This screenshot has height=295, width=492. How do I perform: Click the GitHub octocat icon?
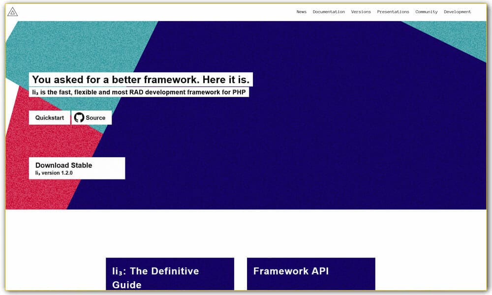79,118
